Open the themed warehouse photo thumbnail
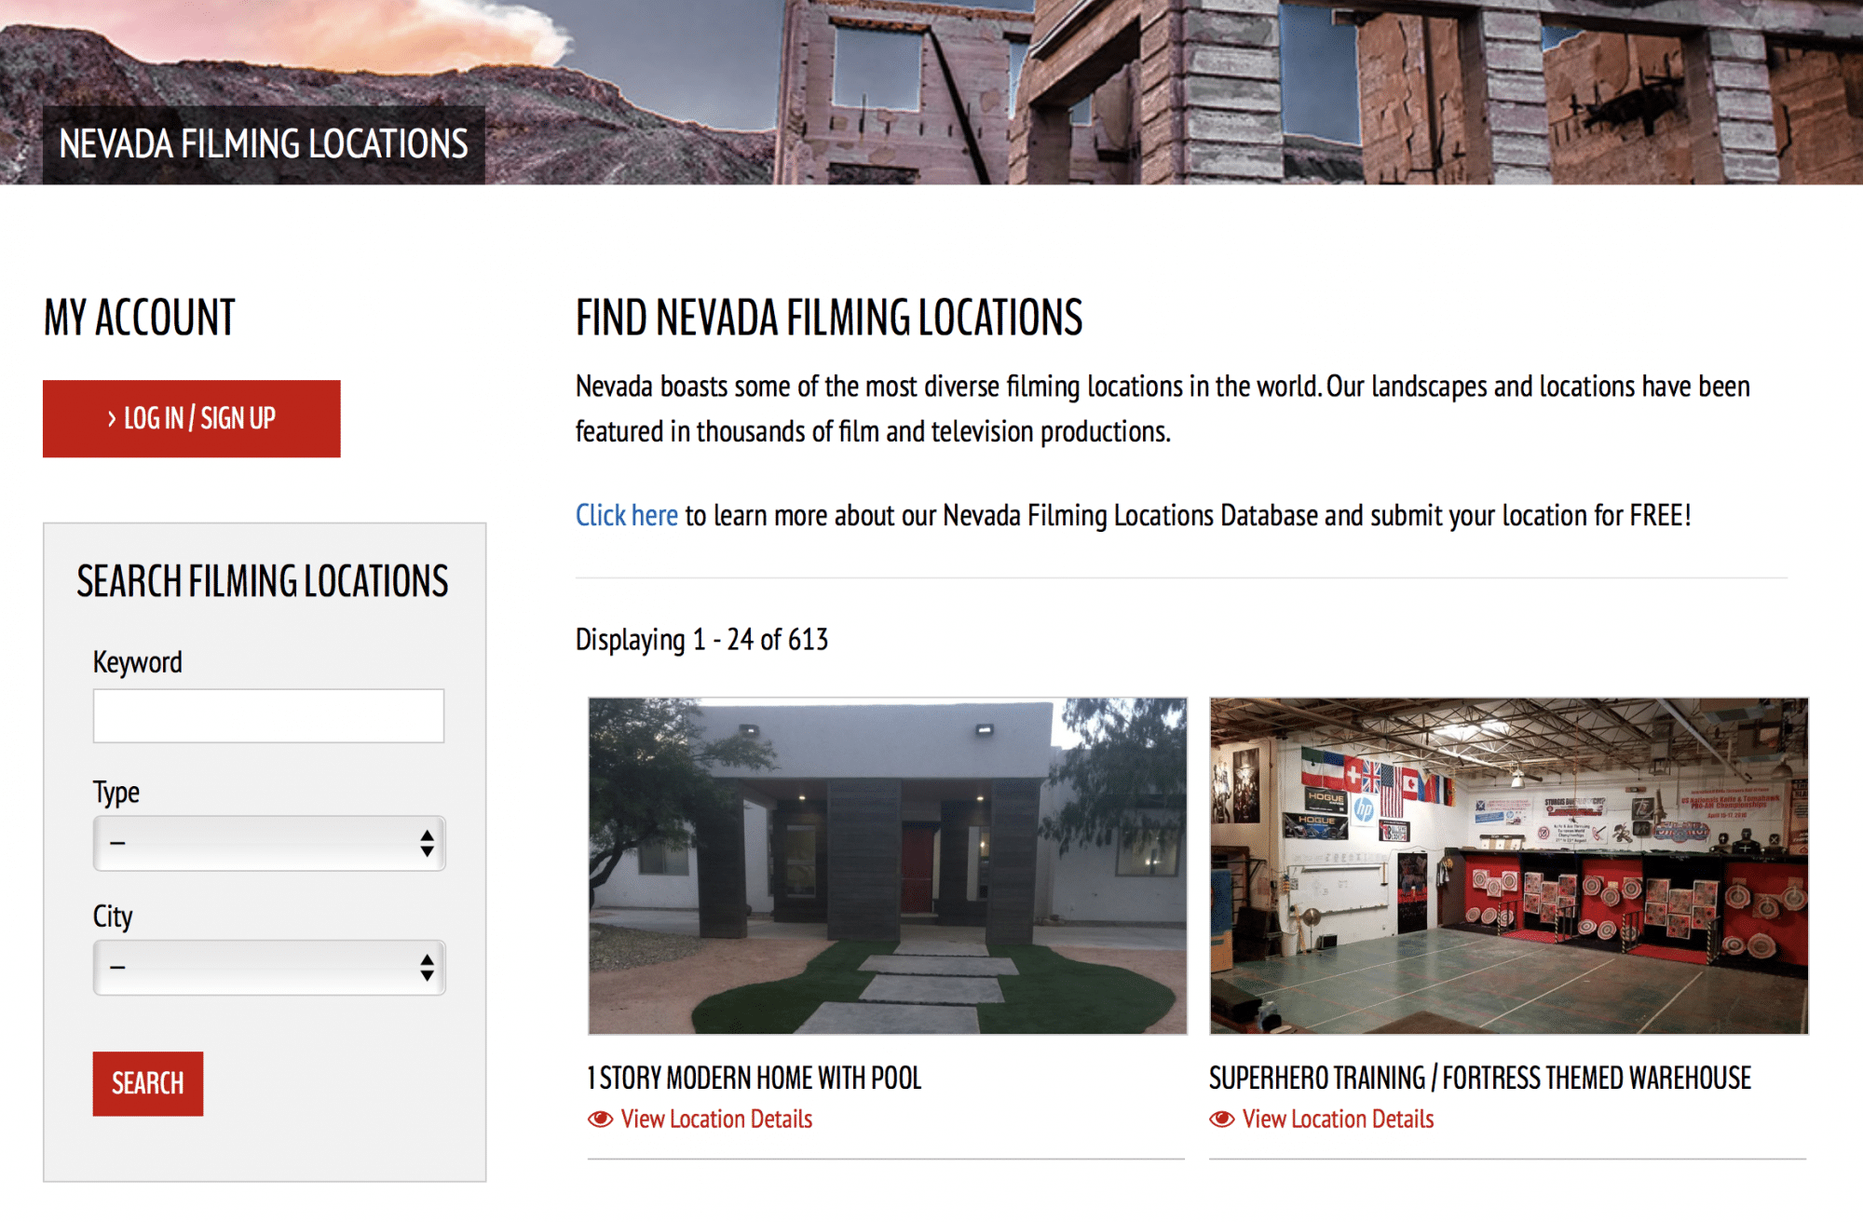Viewport: 1863px width, 1222px height. click(1508, 865)
